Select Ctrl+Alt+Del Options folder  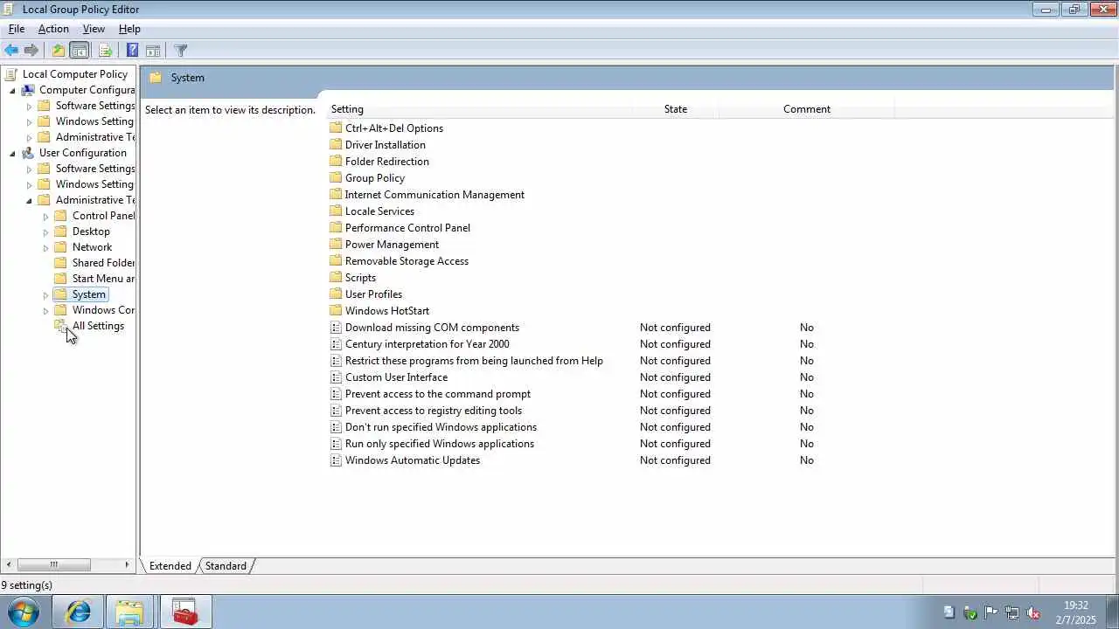click(386, 128)
